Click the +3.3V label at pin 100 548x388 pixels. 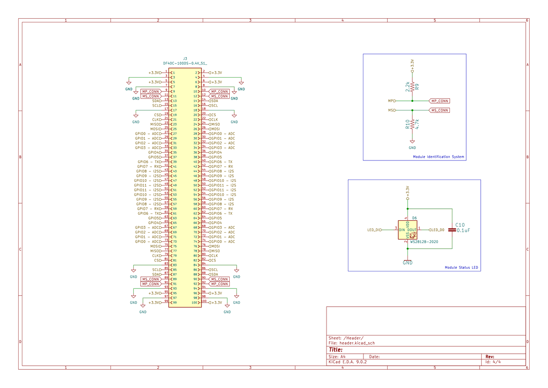(216, 303)
